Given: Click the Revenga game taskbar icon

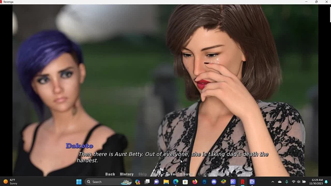Looking at the screenshot, I should [243, 182].
